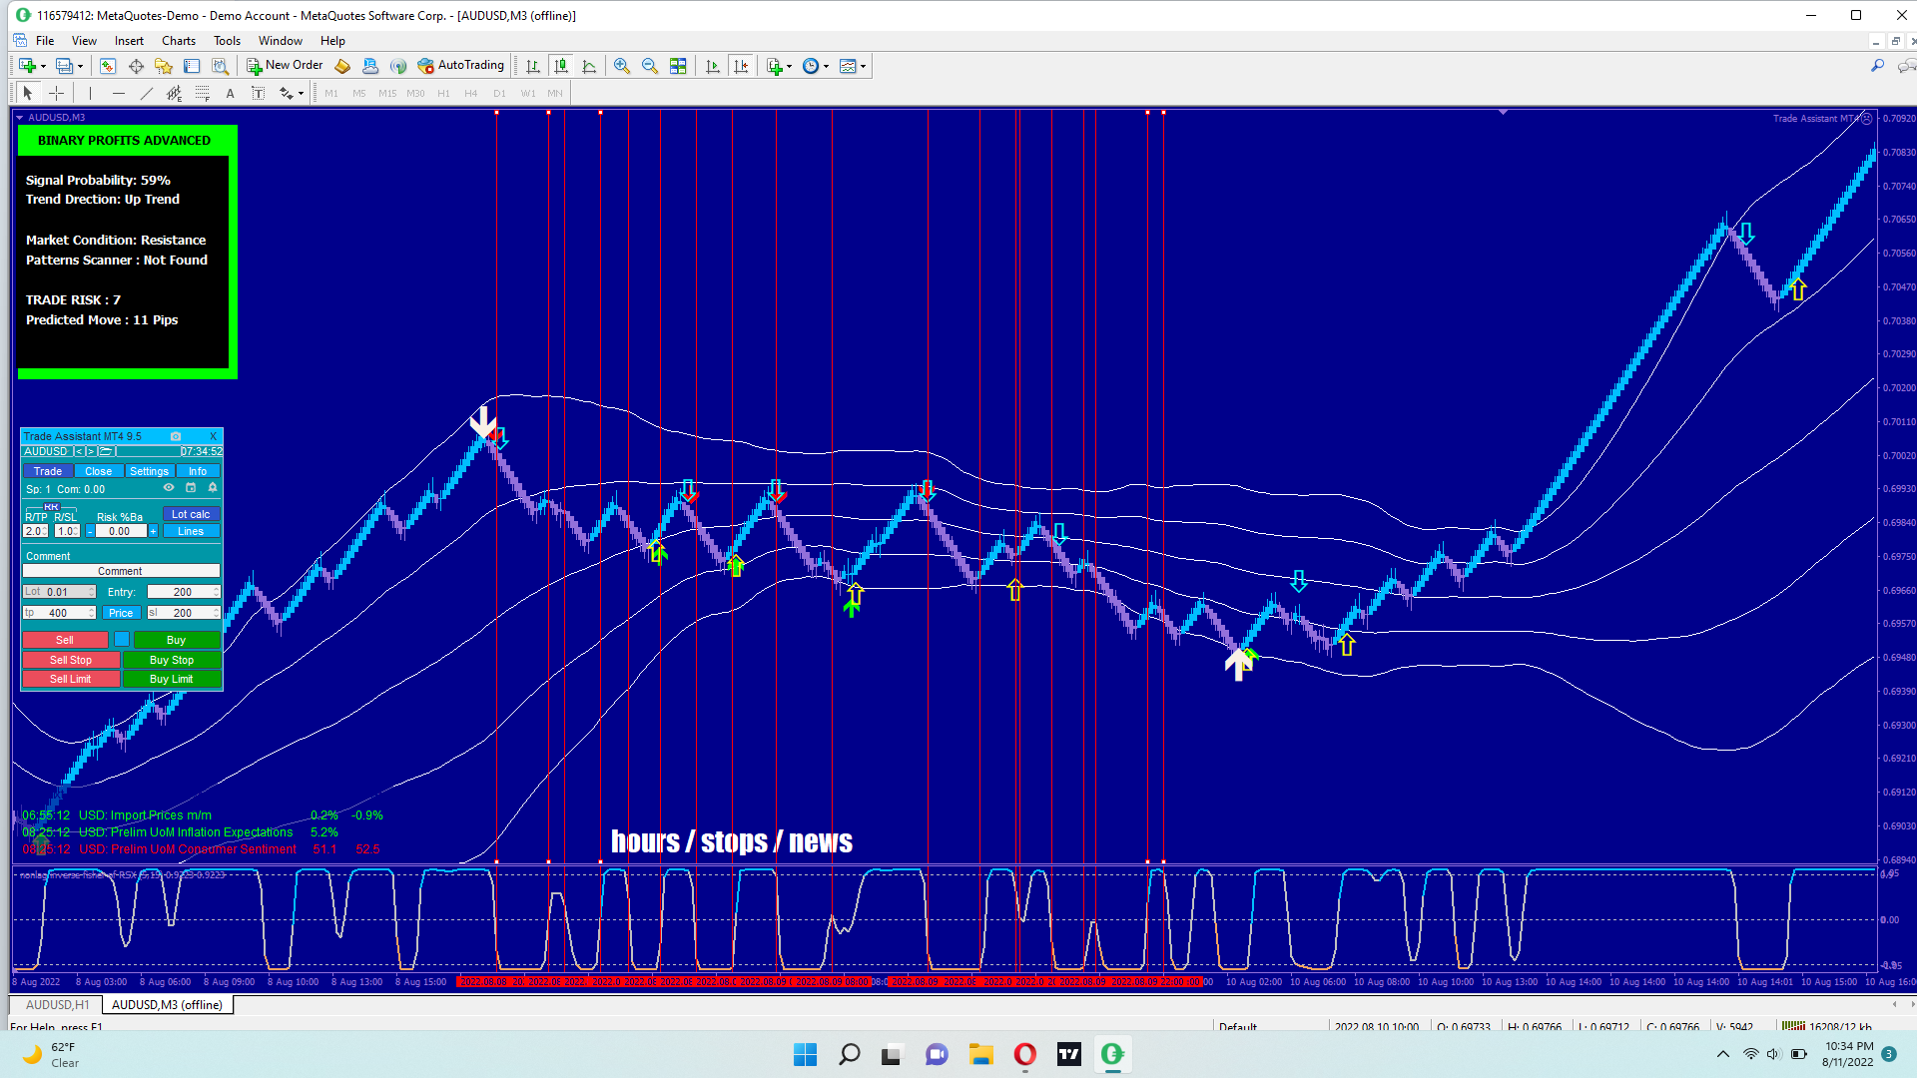Open the Indicators list dropdown arrow
Viewport: 1917px width, 1078px height.
pyautogui.click(x=789, y=67)
